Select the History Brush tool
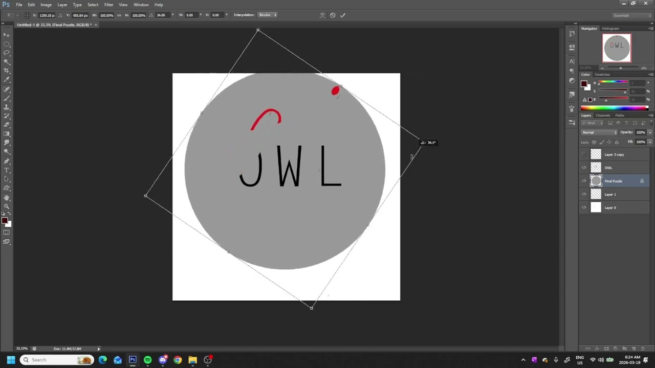655x368 pixels. pyautogui.click(x=7, y=116)
